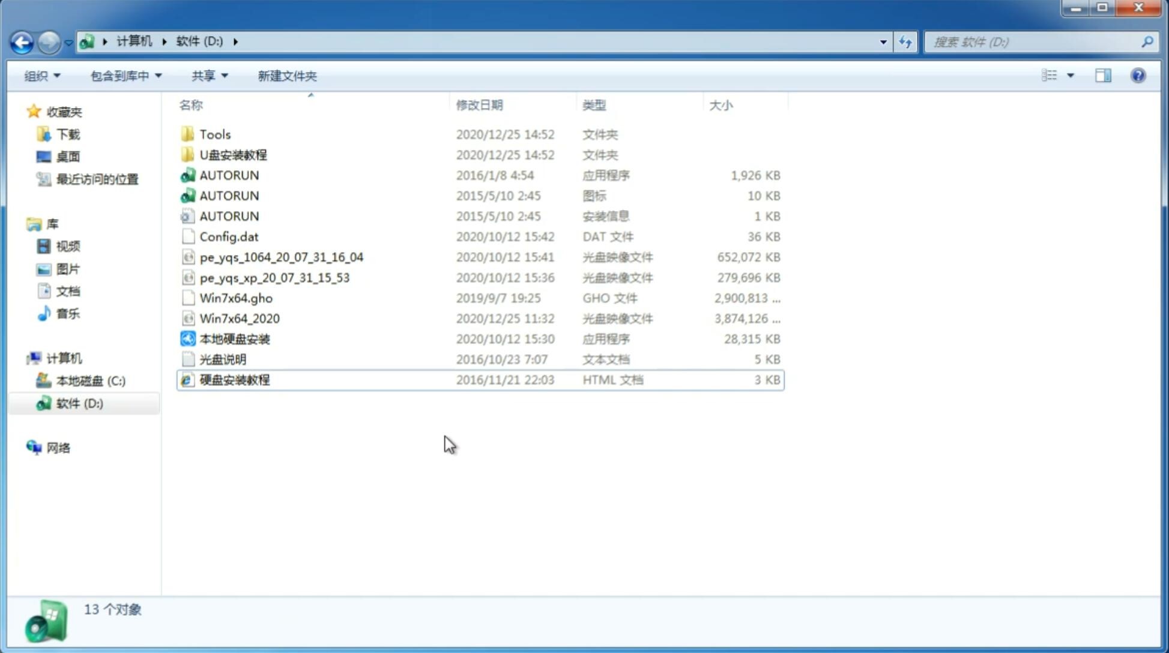The height and width of the screenshot is (653, 1169).
Task: Switch to 软件 (D:) drive
Action: [x=79, y=403]
